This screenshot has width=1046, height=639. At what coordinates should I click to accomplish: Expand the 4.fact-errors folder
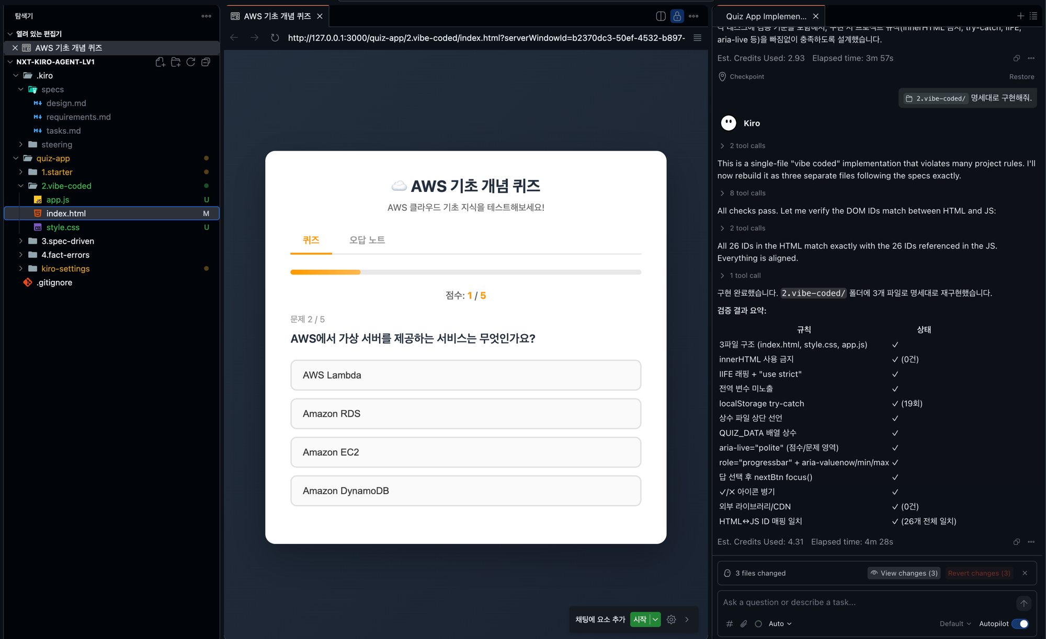click(x=65, y=255)
